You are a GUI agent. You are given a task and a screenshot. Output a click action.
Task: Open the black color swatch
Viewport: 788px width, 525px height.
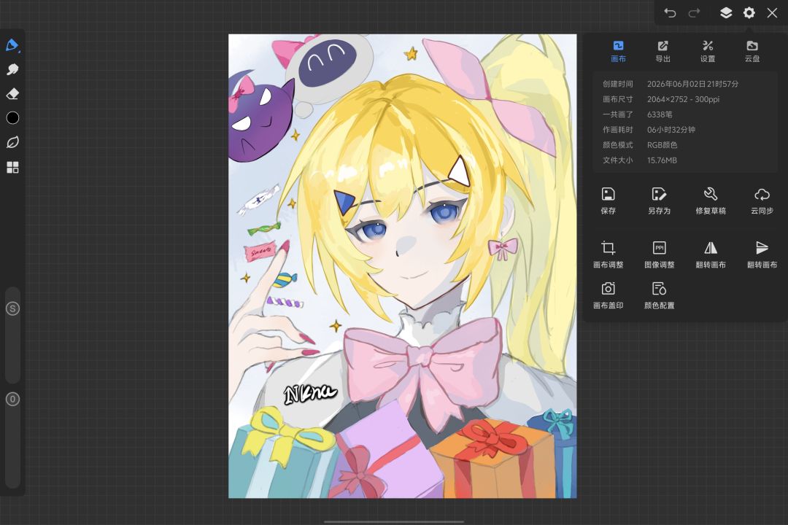click(x=12, y=117)
